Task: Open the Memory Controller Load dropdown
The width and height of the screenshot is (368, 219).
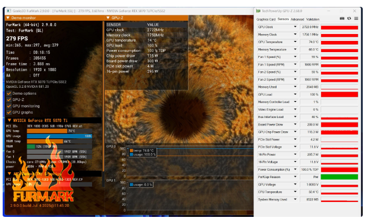Action: 295,102
